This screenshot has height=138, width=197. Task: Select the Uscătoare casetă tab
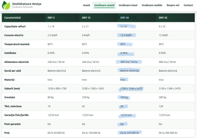click(104, 5)
